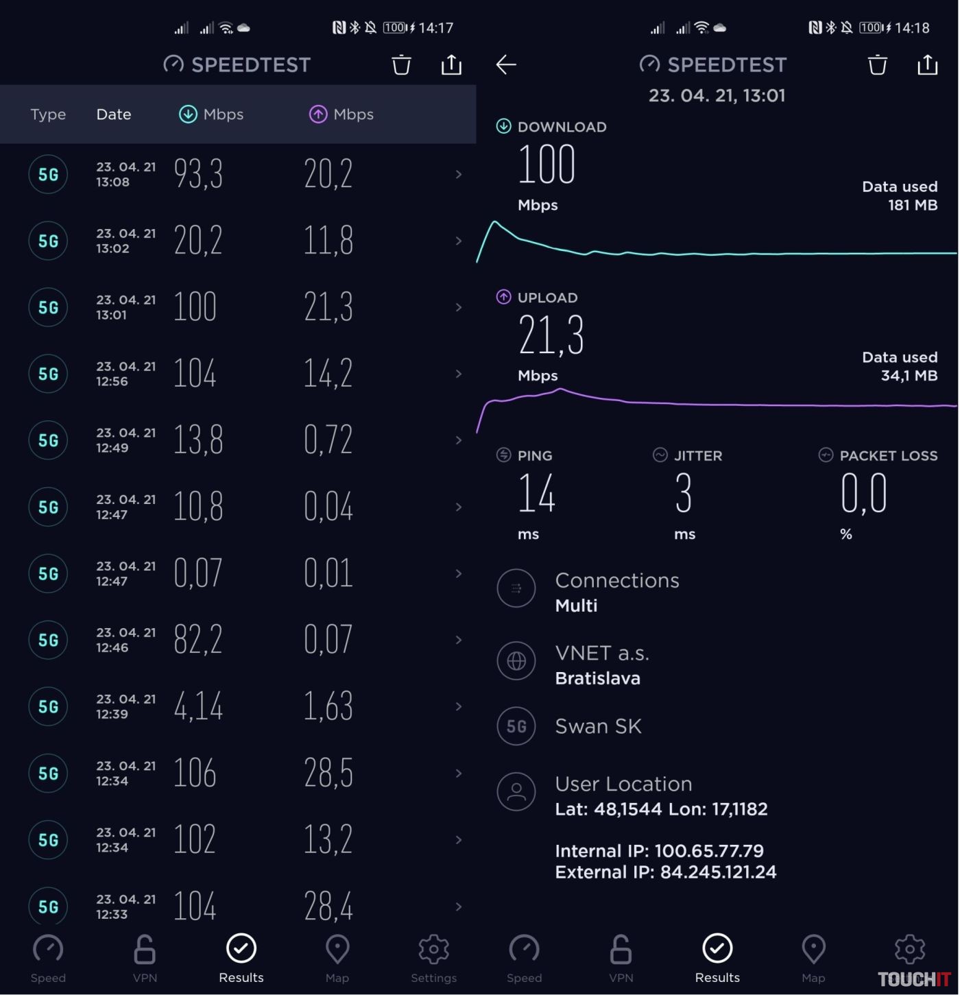The image size is (960, 995).
Task: Expand the 13:08 result chevron
Action: pos(459,174)
